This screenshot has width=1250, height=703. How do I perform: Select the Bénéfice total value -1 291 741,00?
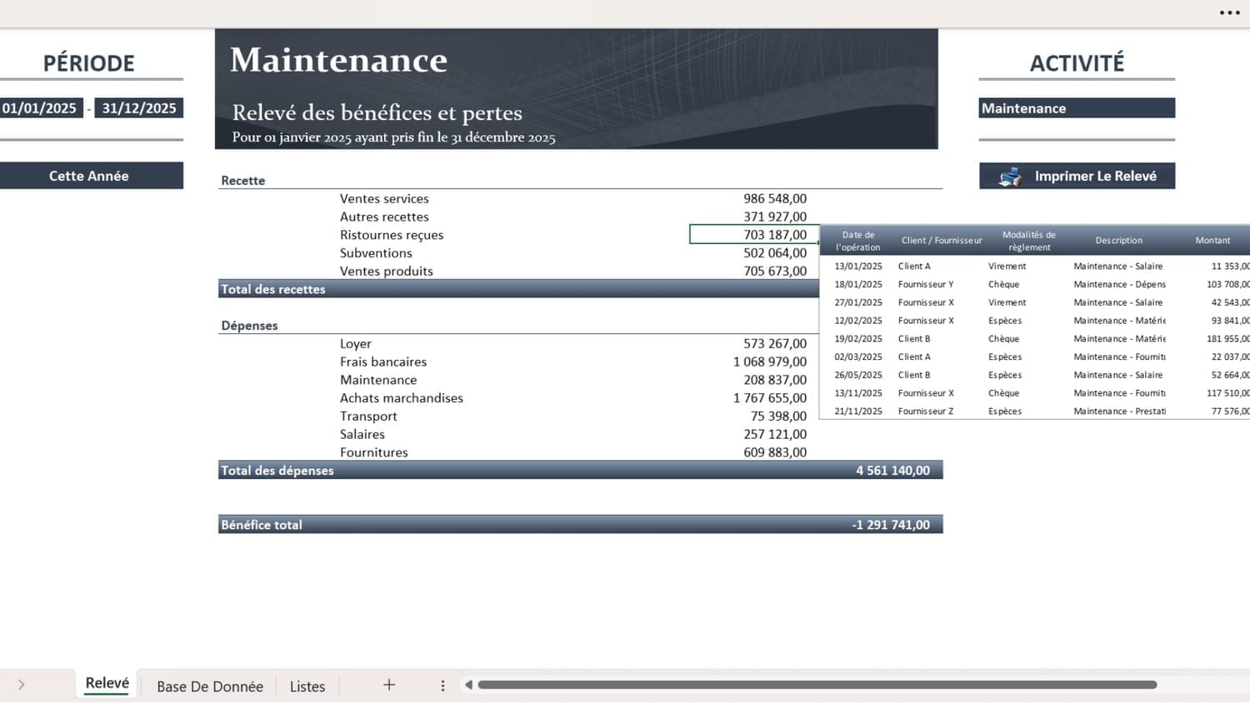[891, 525]
